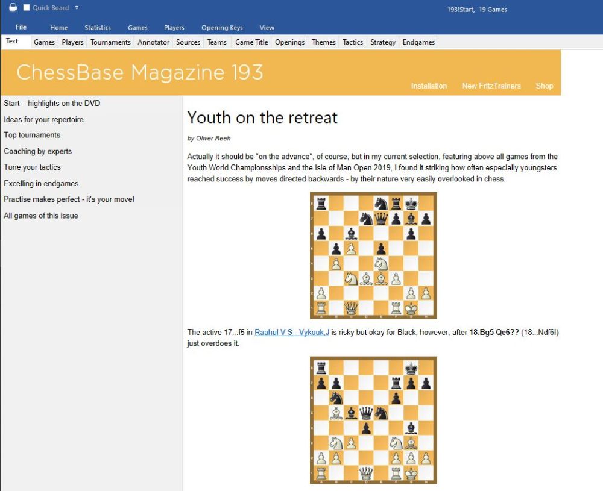
Task: Open 'Start – highlights on the DVD'
Action: pyautogui.click(x=52, y=104)
